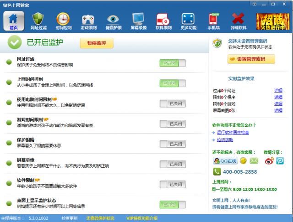Click 屏幕录像 row title in list

click(x=26, y=160)
